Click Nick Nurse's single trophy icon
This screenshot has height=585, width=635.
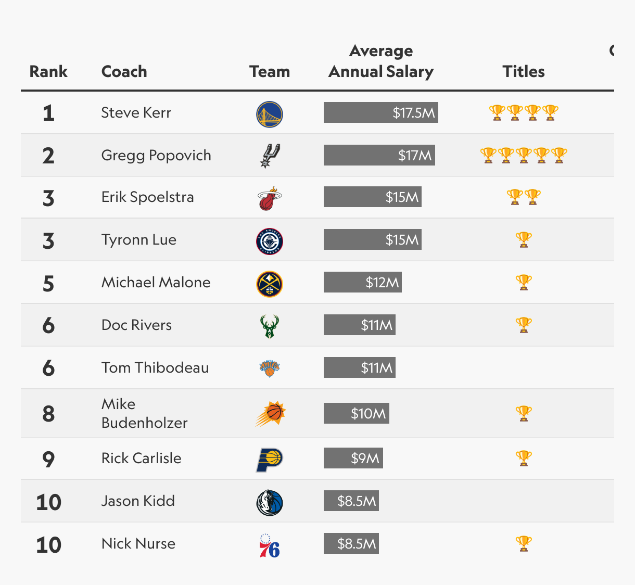[x=524, y=544]
